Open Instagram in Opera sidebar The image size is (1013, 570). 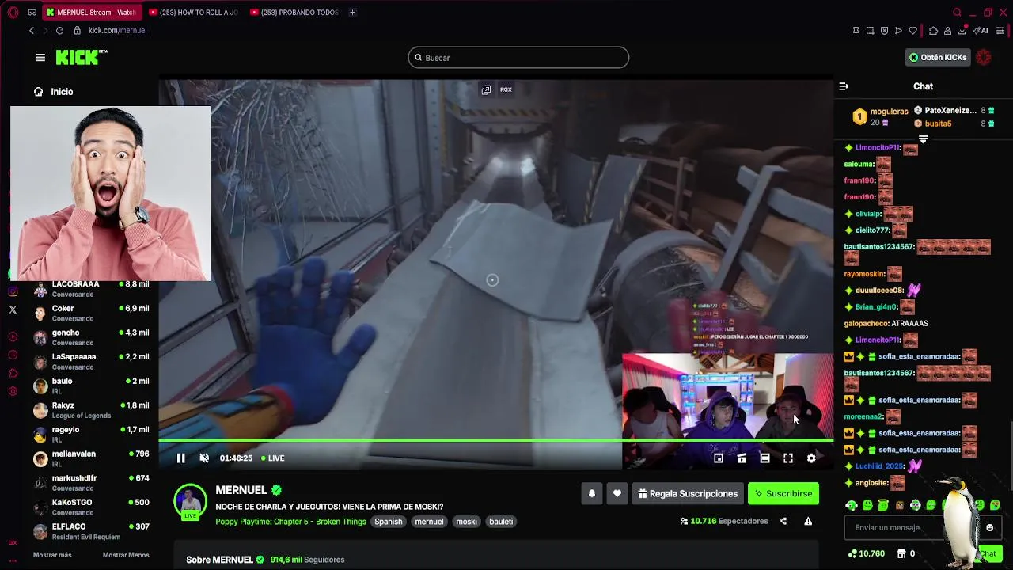pos(13,291)
